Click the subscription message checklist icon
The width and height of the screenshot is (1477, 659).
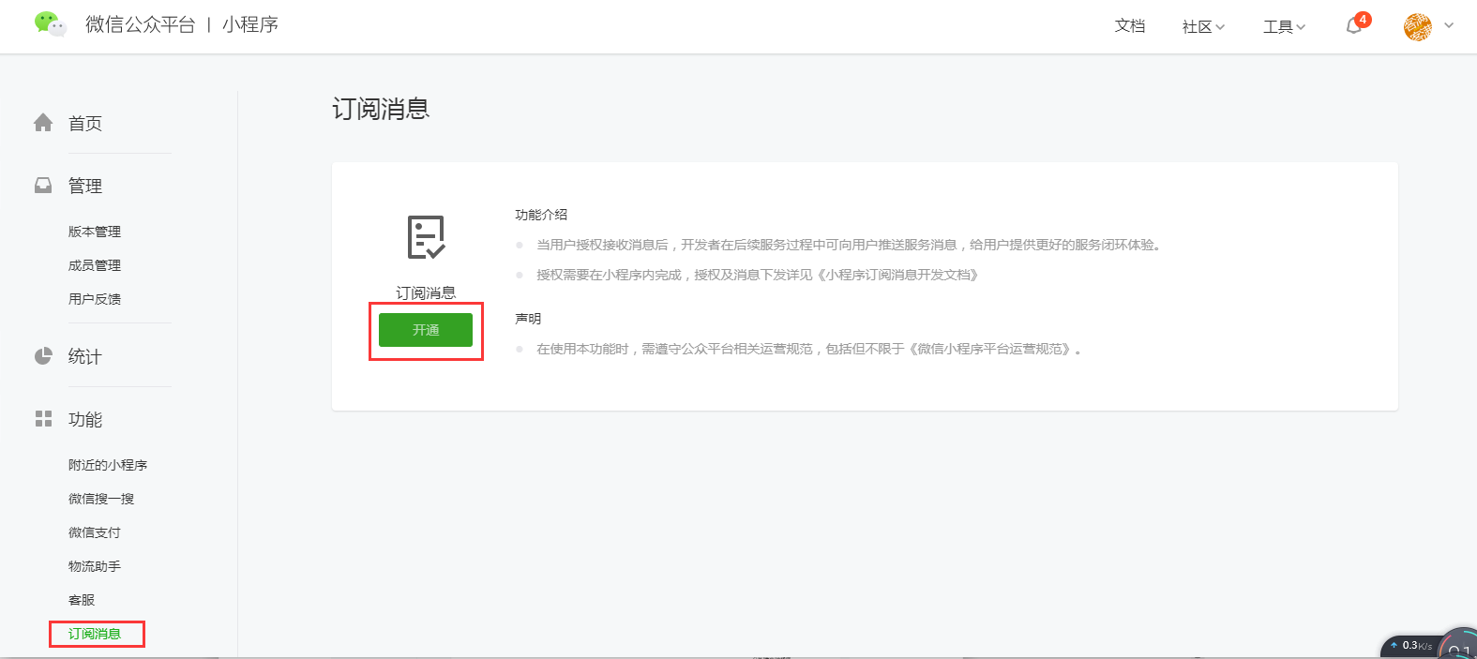(426, 237)
